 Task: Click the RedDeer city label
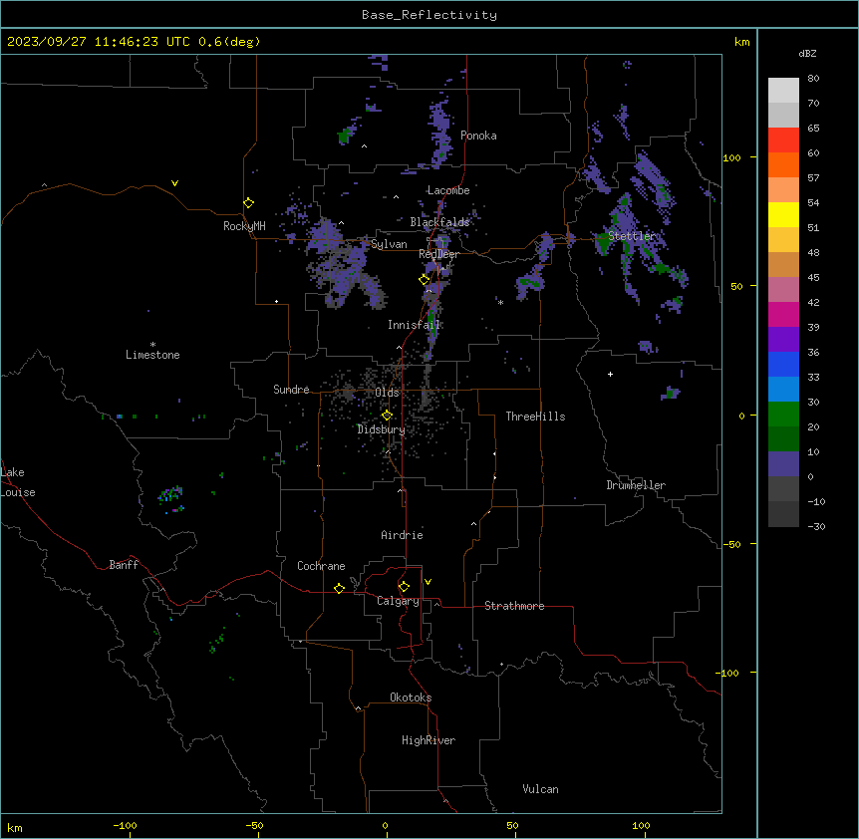(438, 254)
